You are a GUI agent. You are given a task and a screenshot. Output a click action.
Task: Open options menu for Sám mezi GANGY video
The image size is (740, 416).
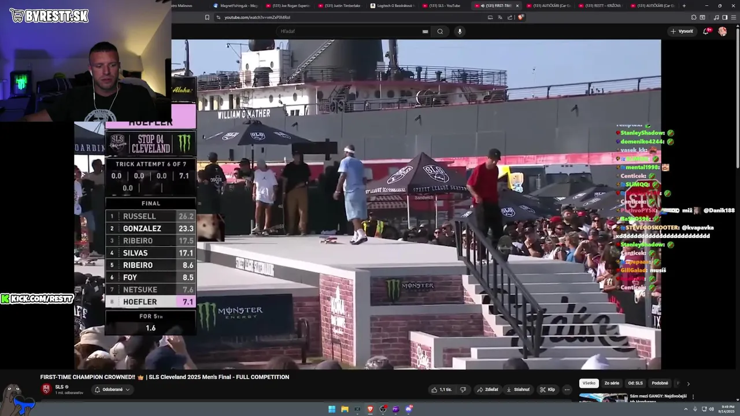[x=693, y=397]
